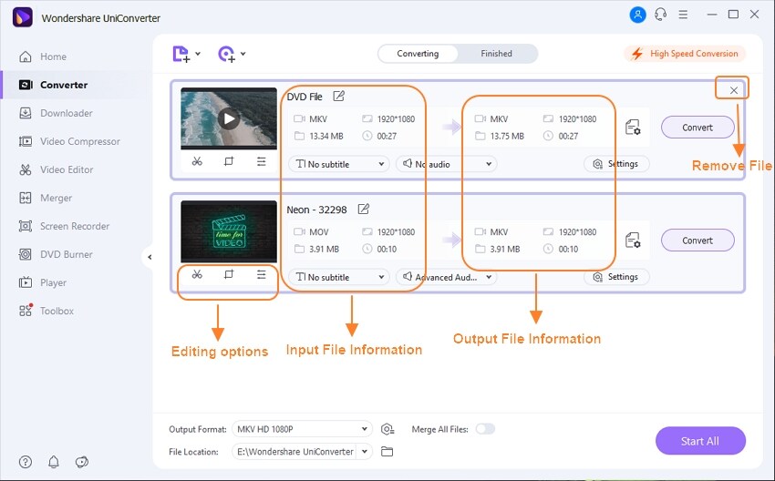Expand the File Location dropdown arrow

[365, 451]
